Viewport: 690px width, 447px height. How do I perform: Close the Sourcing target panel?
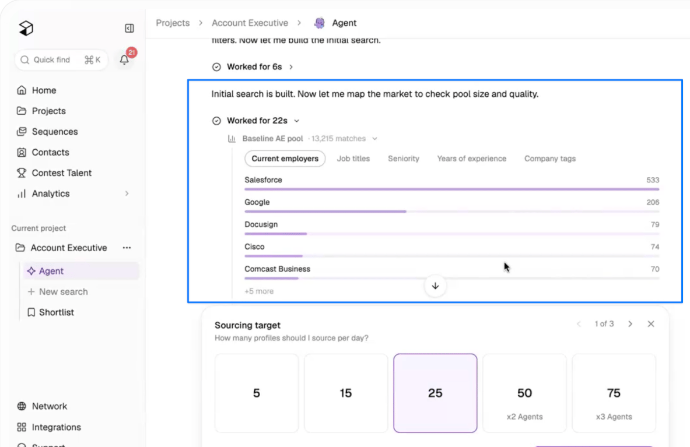click(651, 324)
